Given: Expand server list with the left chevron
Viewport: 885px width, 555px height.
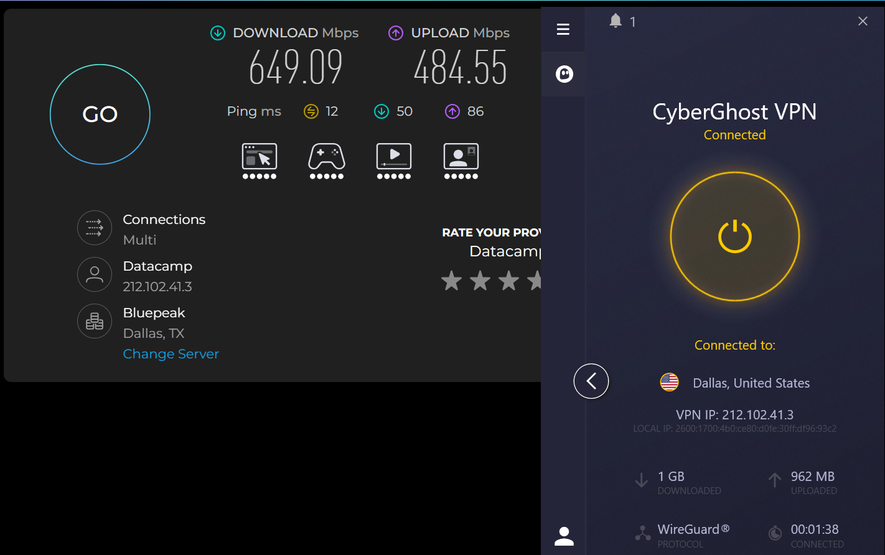Looking at the screenshot, I should (x=591, y=381).
